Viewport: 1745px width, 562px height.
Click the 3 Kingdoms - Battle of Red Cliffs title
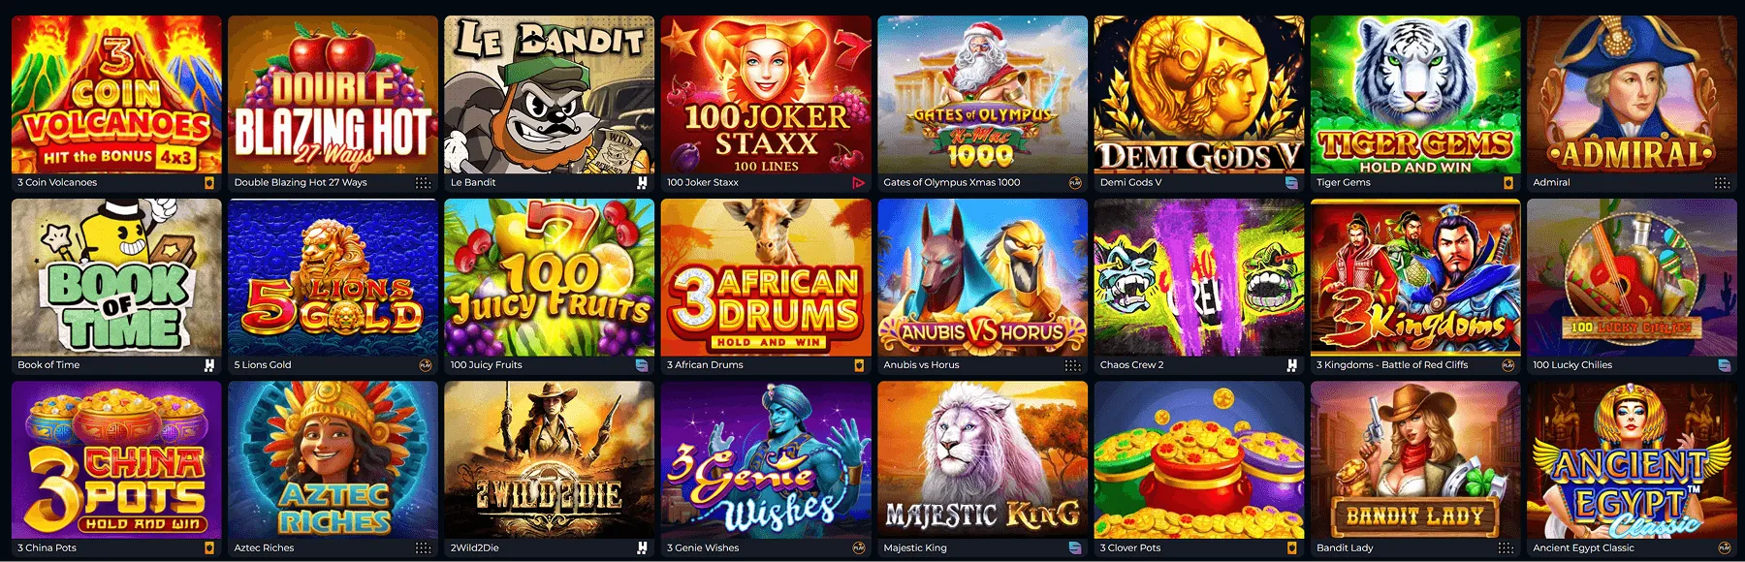pyautogui.click(x=1392, y=365)
